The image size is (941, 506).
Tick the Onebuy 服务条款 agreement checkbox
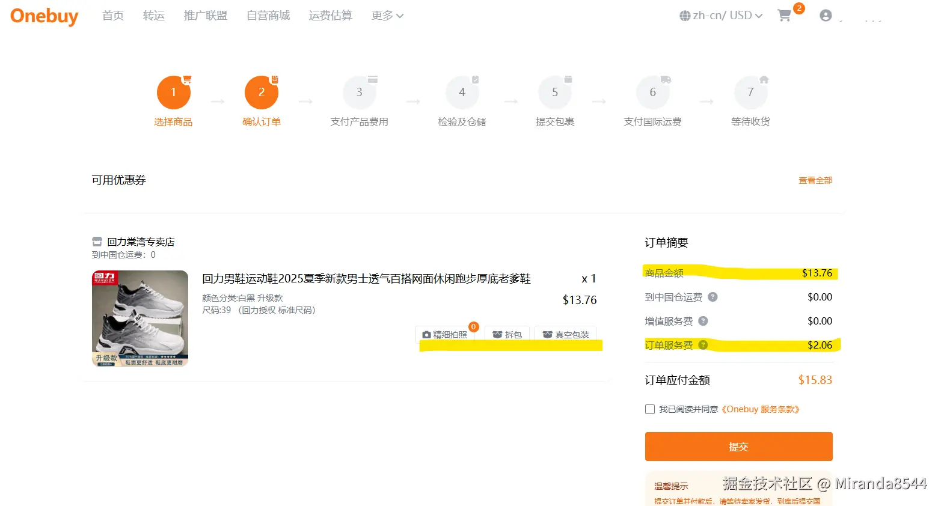pos(649,409)
